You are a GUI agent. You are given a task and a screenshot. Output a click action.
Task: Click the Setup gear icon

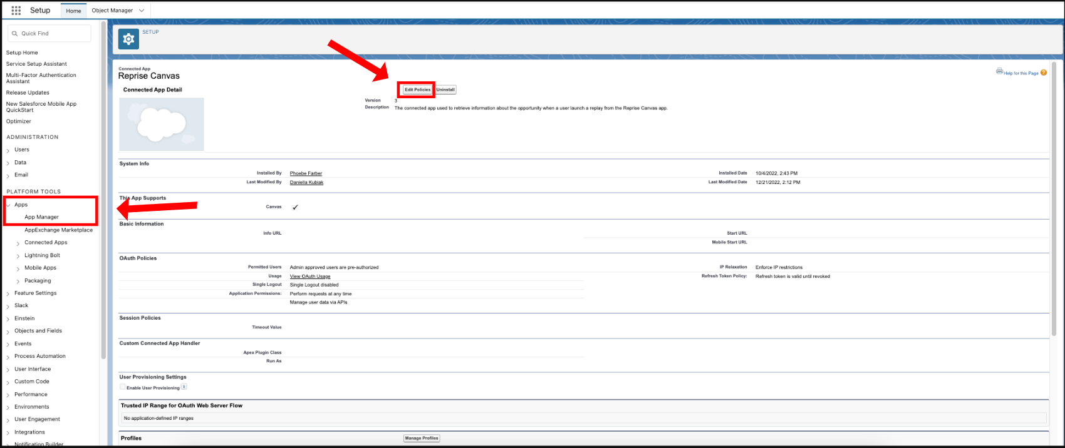point(128,39)
